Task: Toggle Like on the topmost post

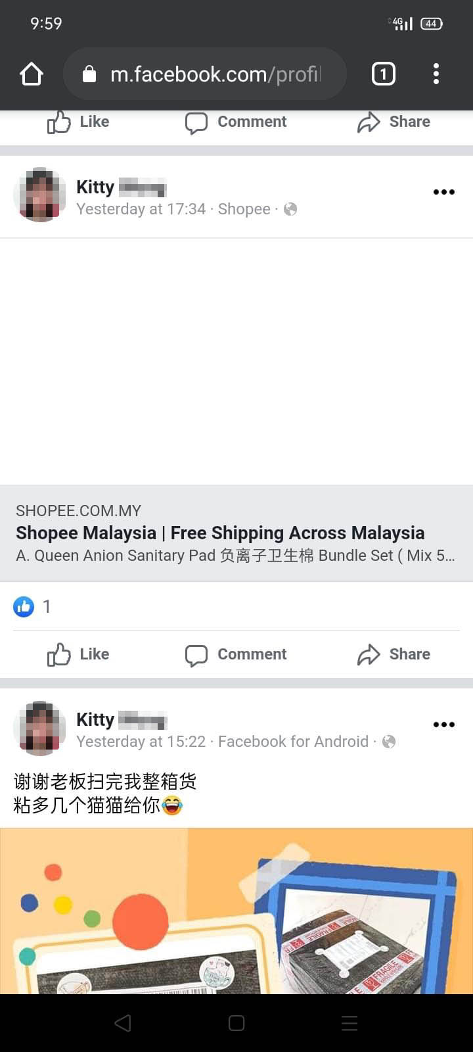Action: (78, 122)
